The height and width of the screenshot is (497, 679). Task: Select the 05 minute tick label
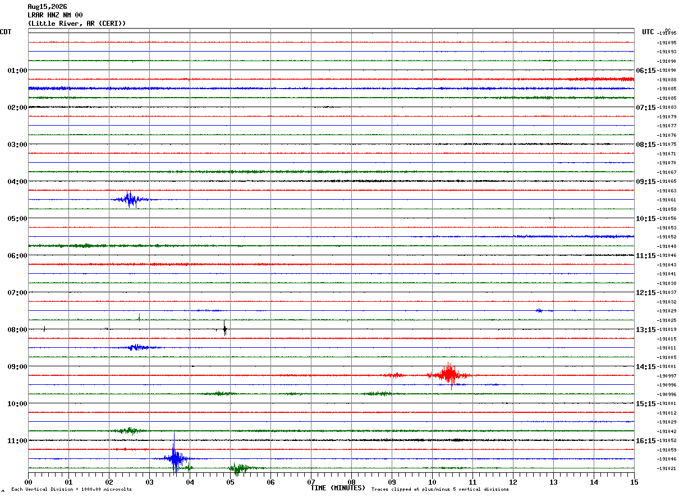click(230, 482)
